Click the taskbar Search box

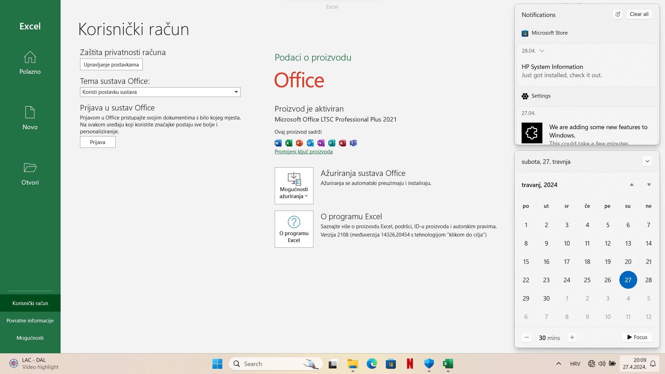point(276,364)
